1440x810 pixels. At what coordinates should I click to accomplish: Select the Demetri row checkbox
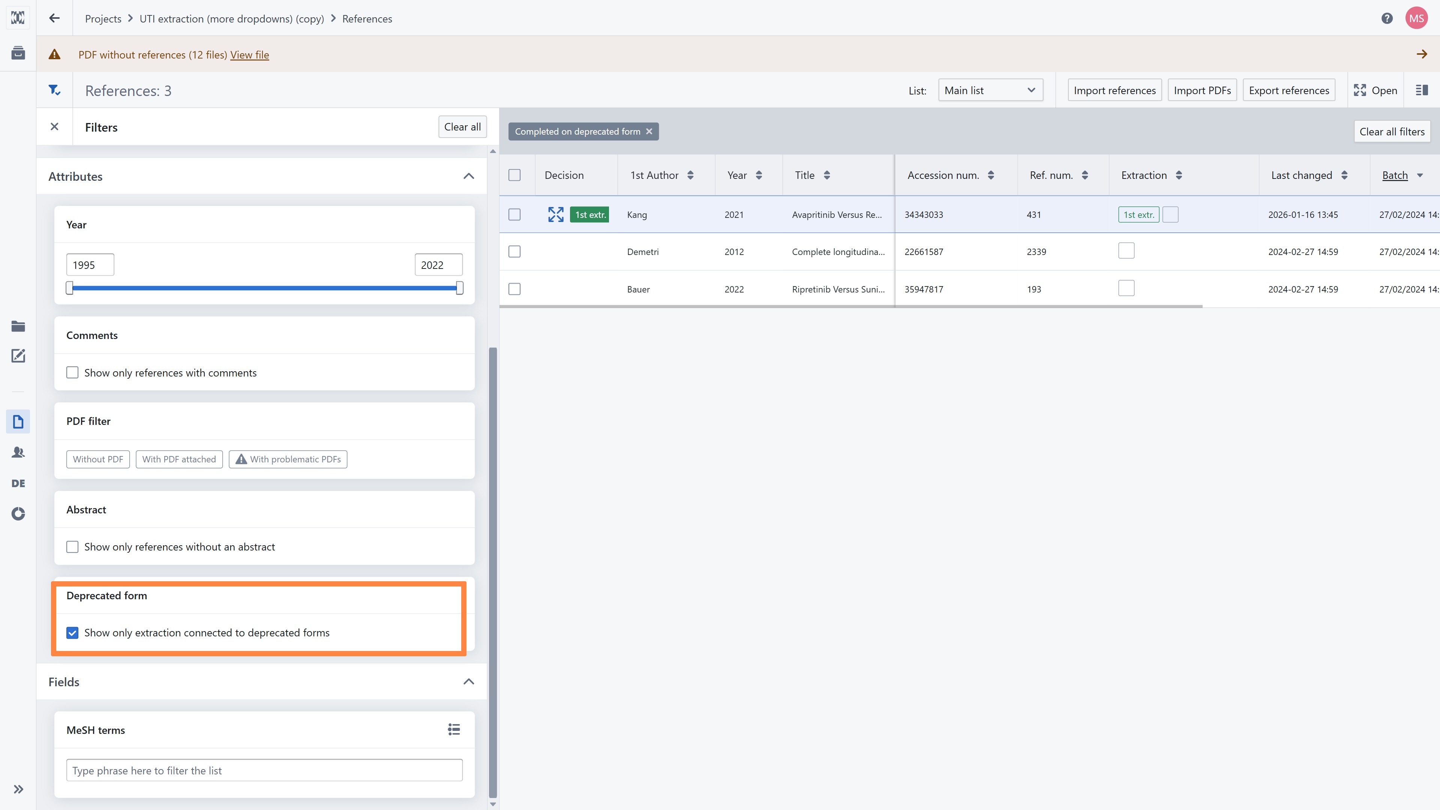point(514,252)
